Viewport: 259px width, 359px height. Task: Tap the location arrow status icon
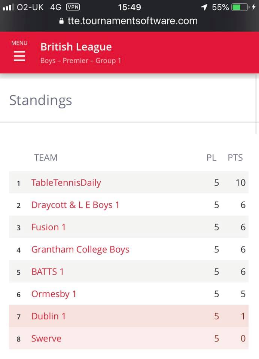[204, 7]
